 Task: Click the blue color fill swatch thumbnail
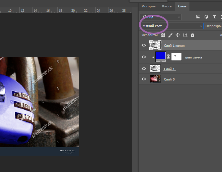coord(161,57)
